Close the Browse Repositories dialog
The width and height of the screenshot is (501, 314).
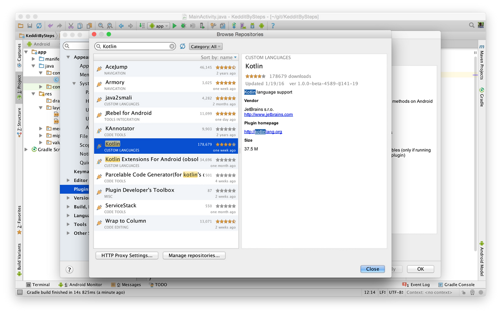[373, 269]
